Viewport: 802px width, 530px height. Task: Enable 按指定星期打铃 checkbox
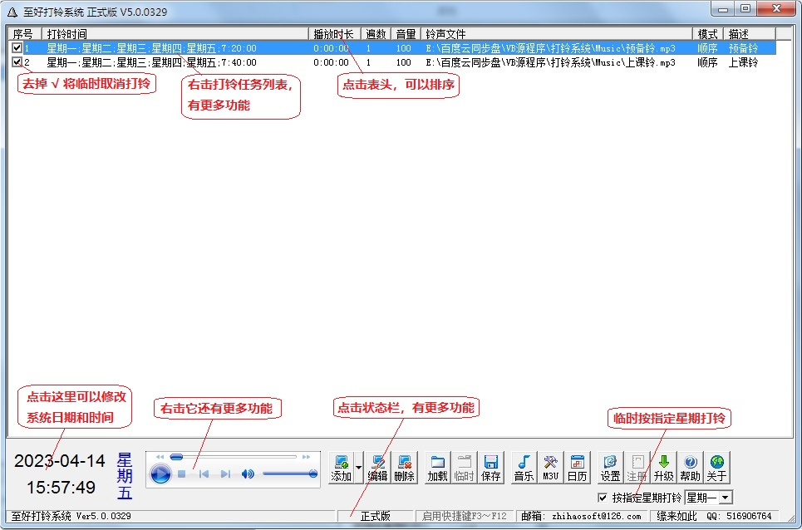(603, 497)
